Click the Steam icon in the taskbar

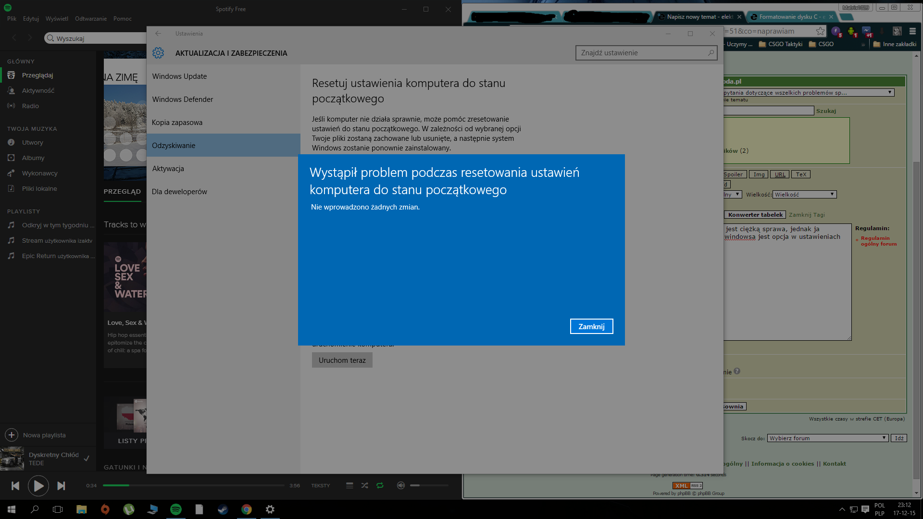tap(223, 509)
